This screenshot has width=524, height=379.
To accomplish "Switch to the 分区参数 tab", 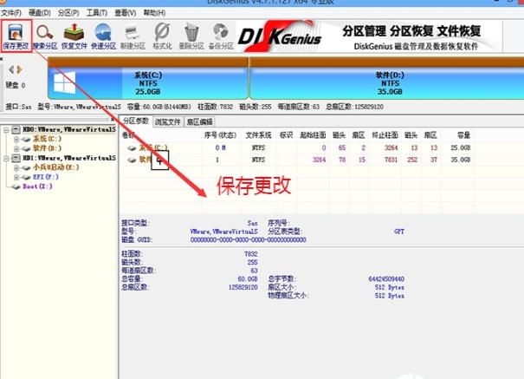I will pyautogui.click(x=136, y=121).
